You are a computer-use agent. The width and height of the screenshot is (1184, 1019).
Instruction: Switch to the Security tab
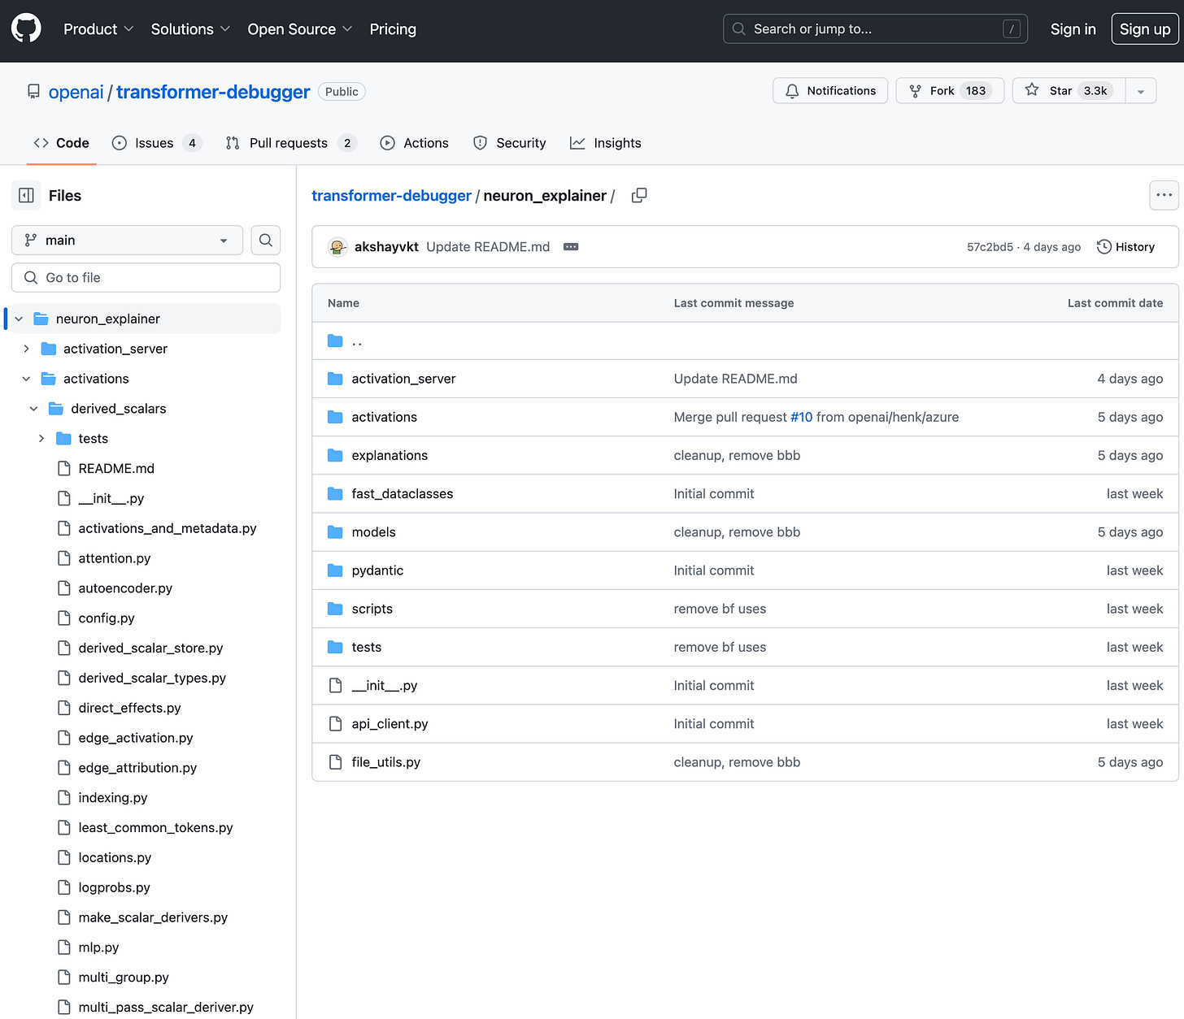tap(509, 143)
